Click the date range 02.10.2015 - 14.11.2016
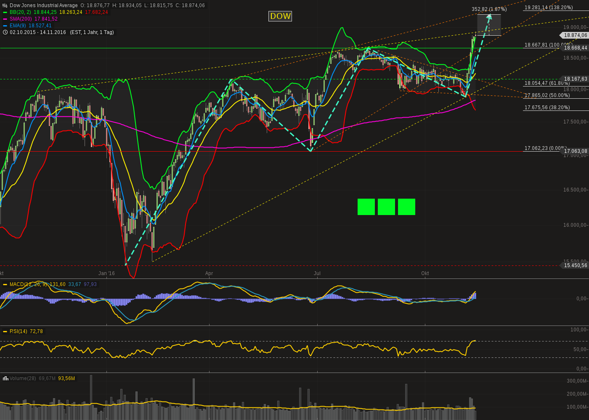This screenshot has height=420, width=589. [x=38, y=32]
